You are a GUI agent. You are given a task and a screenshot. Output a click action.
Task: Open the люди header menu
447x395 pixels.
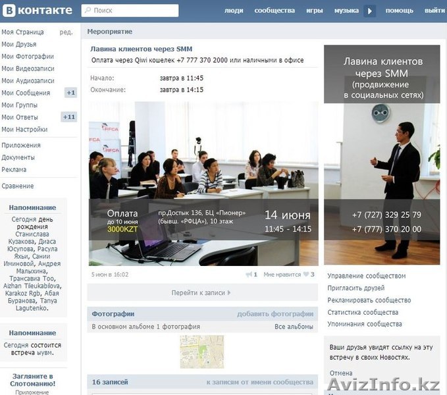(x=234, y=11)
